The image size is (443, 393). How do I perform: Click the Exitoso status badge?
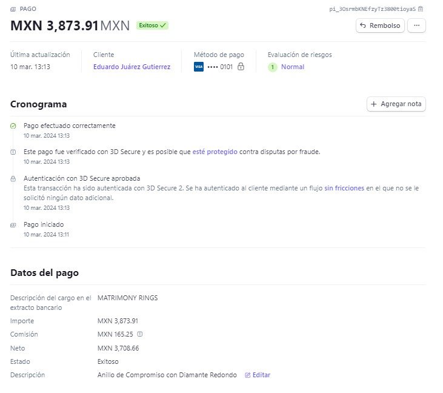(x=152, y=25)
